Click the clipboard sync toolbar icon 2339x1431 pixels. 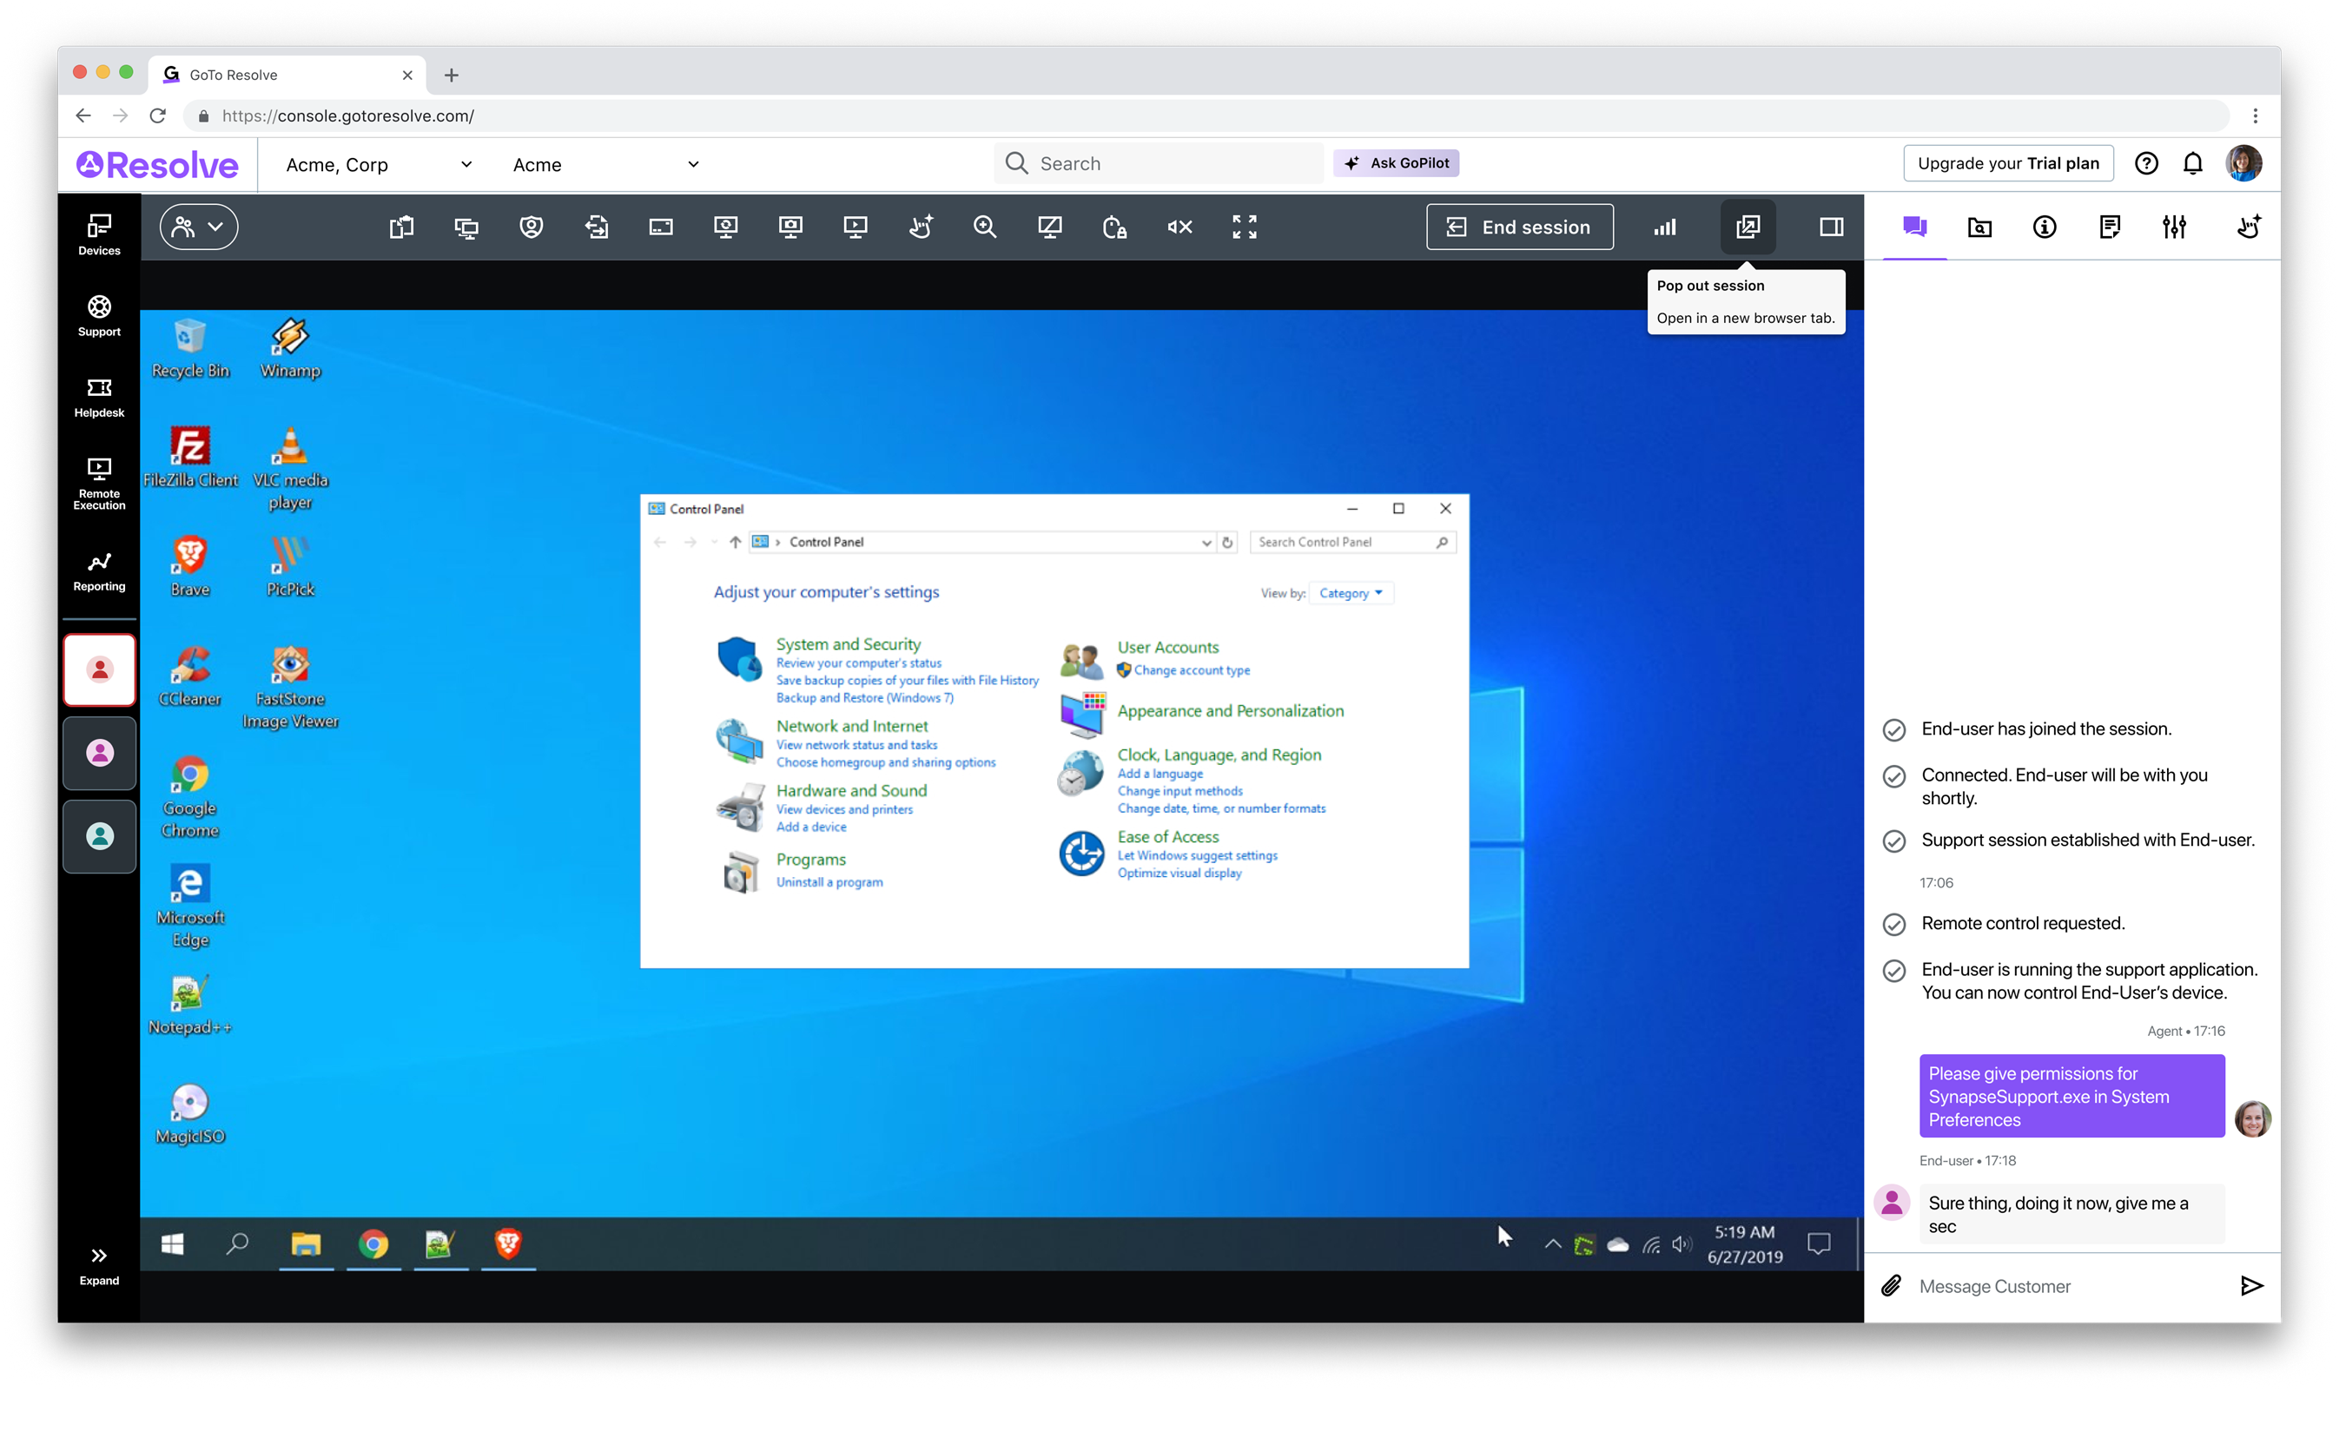(x=401, y=227)
